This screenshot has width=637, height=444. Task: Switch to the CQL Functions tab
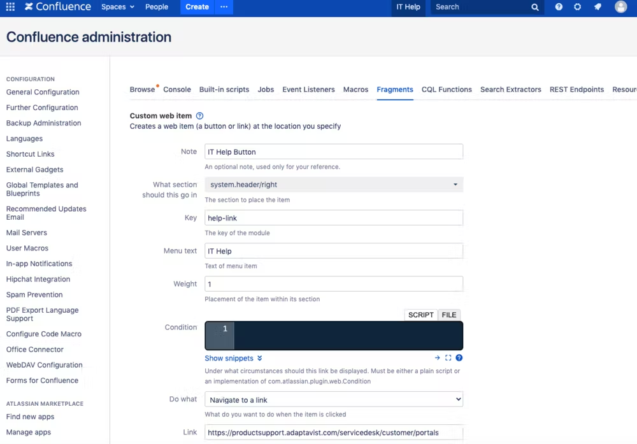coord(447,89)
